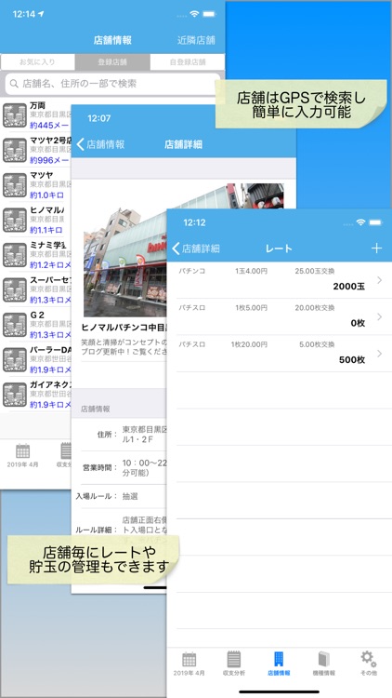The image size is (392, 698).
Task: Open 収支分析 tab in front window
Action: [234, 664]
